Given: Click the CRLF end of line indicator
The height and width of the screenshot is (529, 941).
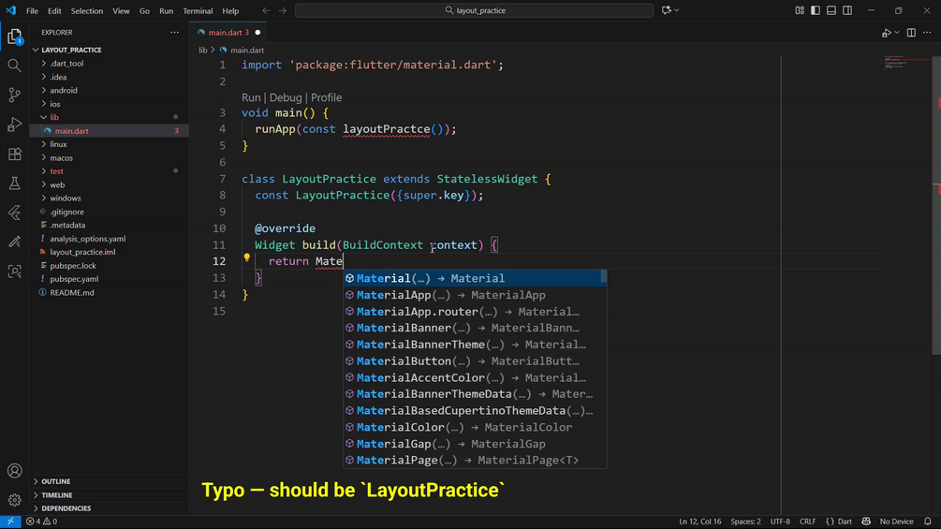Looking at the screenshot, I should (x=808, y=522).
